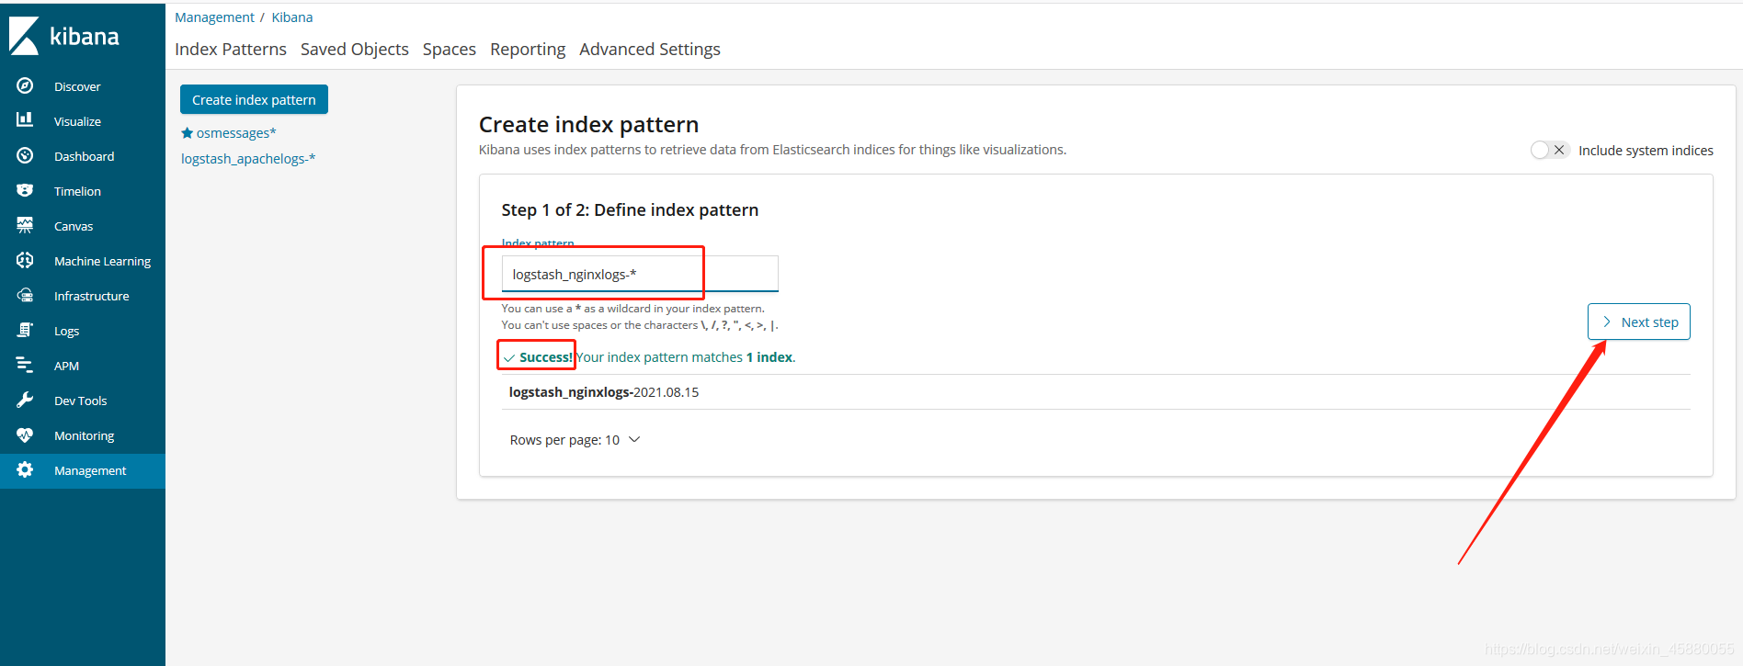Open APM via its bars icon
This screenshot has width=1743, height=666.
[x=25, y=365]
